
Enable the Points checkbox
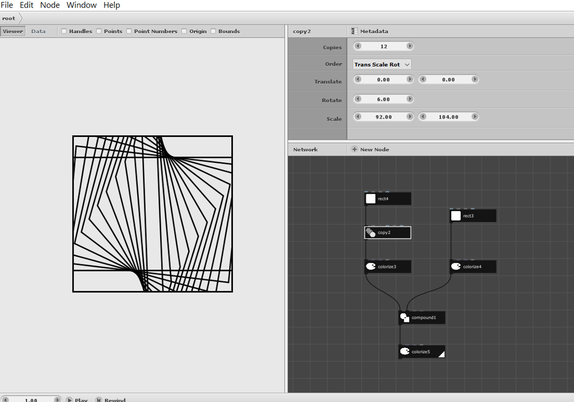pyautogui.click(x=99, y=31)
